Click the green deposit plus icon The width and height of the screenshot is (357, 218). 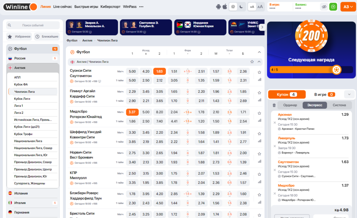click(x=333, y=7)
